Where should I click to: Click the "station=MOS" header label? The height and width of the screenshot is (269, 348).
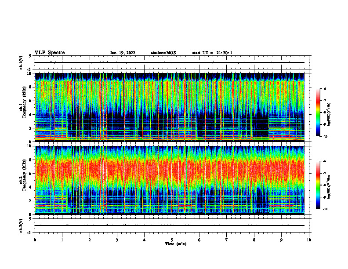163,53
